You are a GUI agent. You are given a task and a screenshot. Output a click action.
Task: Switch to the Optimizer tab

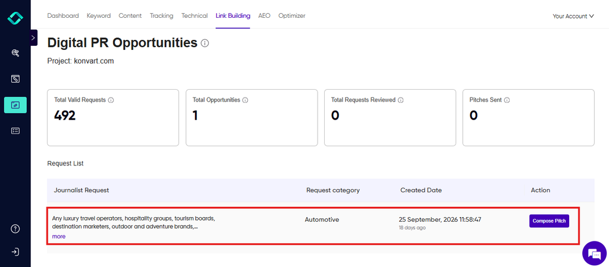pyautogui.click(x=291, y=16)
